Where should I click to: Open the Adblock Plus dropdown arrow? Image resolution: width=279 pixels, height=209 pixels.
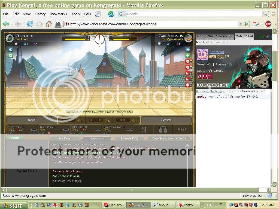[275, 24]
